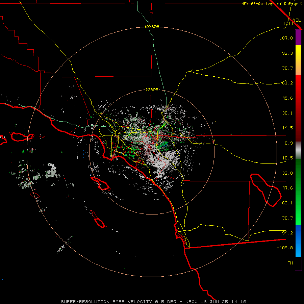Select the -109.8 value on the velocity scale

click(x=285, y=248)
